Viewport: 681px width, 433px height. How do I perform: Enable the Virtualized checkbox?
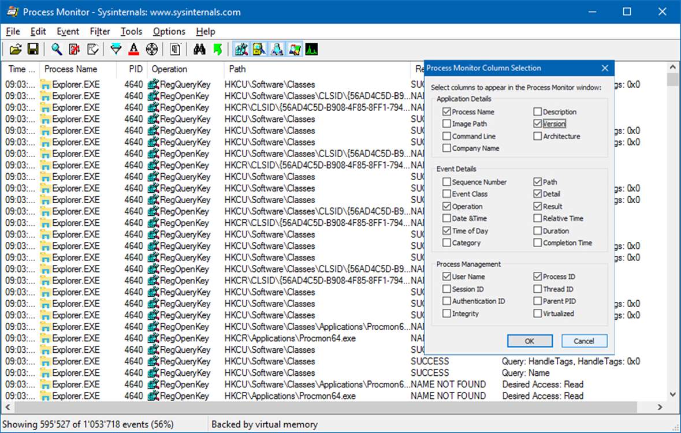(538, 313)
